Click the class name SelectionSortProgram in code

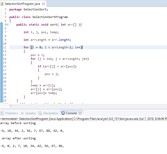click(x=50, y=17)
